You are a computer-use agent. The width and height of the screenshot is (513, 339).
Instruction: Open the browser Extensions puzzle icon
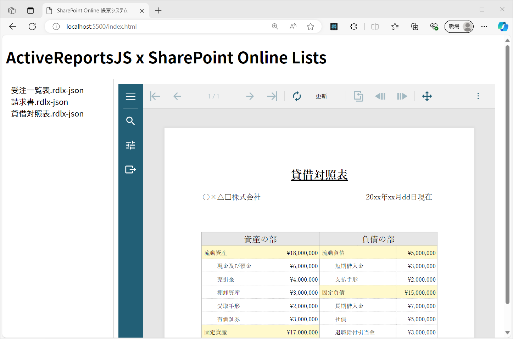[353, 27]
